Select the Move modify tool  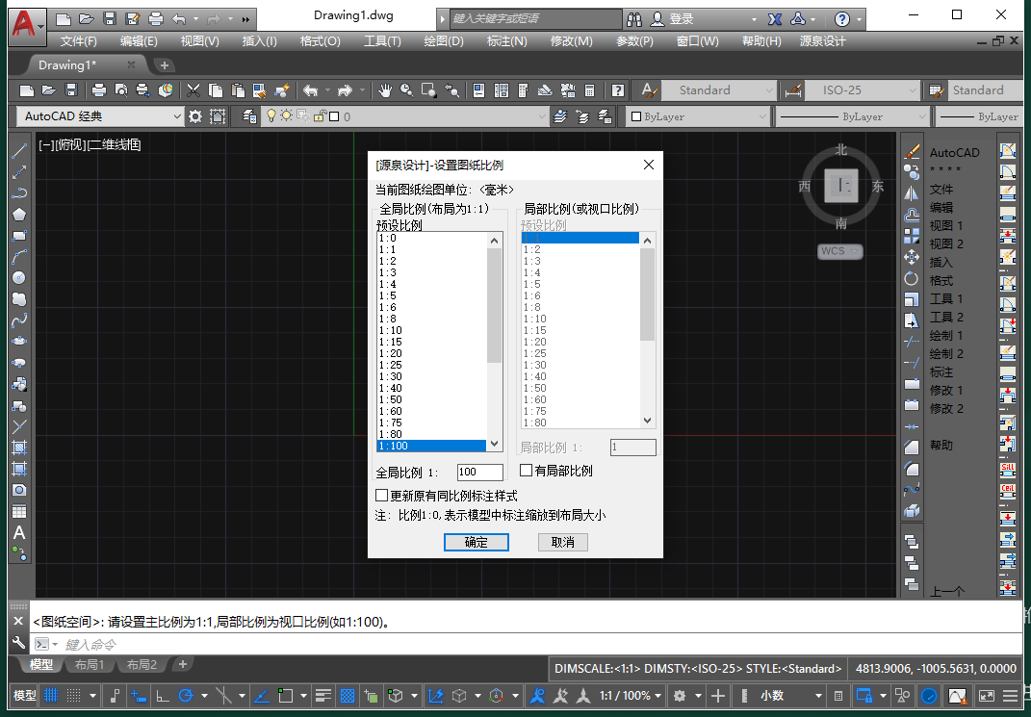tap(912, 257)
